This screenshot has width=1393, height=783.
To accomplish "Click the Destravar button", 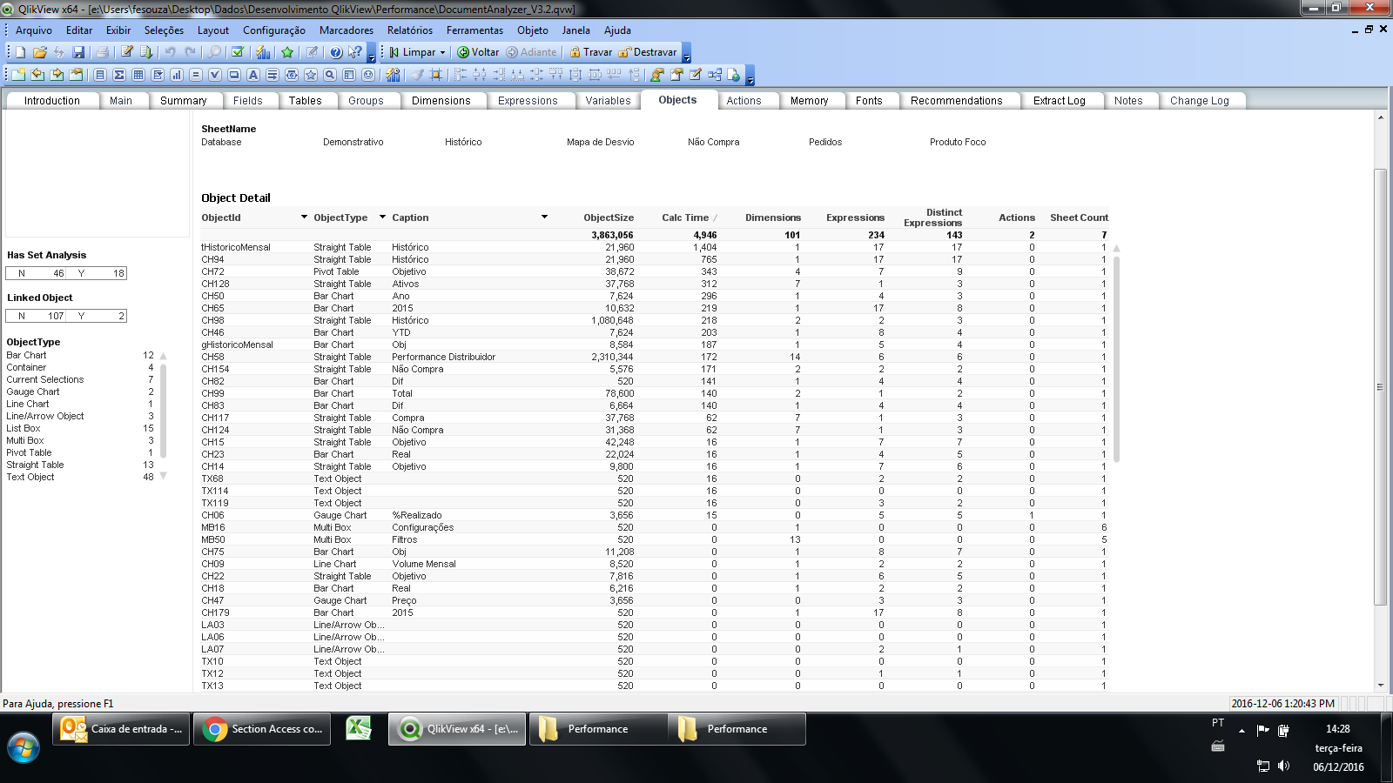I will point(647,52).
